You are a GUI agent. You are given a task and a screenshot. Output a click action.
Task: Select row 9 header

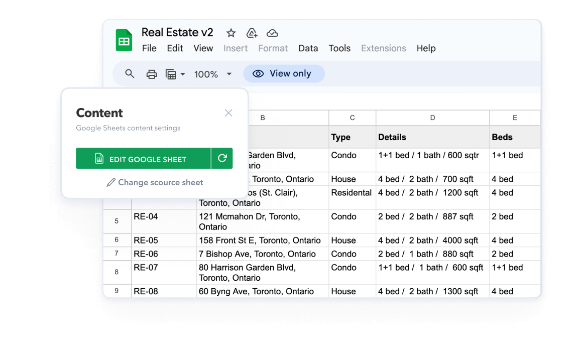click(x=117, y=291)
